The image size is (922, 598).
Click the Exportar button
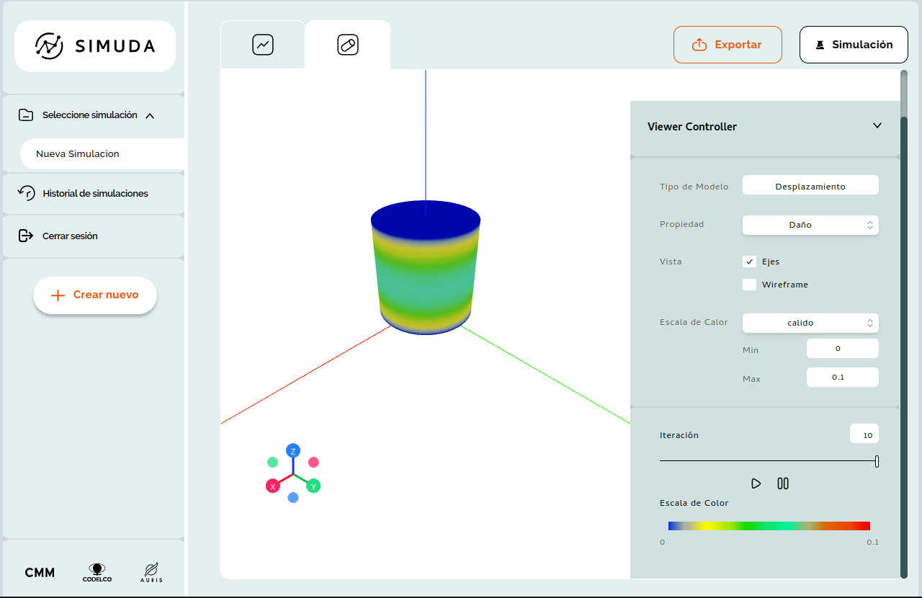pos(728,45)
